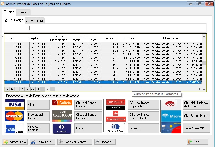215x147 pixels.
Task: Click the Diners Club logo
Action: pos(116,128)
